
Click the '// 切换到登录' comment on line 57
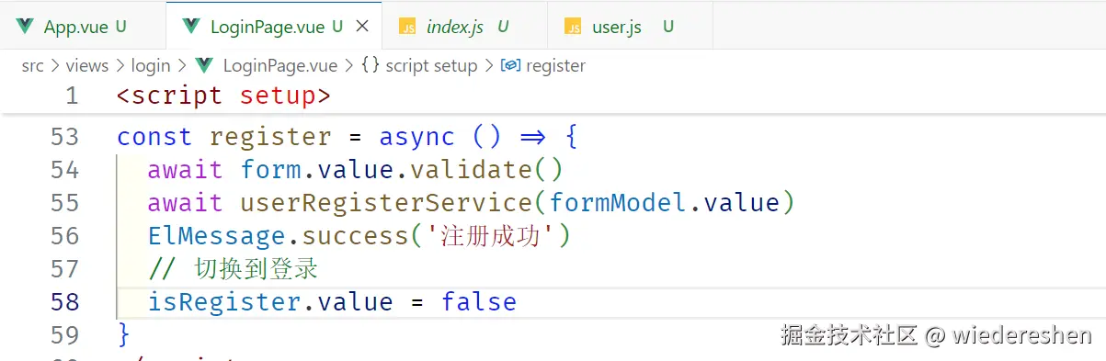click(x=234, y=269)
